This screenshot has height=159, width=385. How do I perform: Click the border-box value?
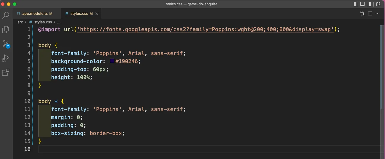pos(106,133)
